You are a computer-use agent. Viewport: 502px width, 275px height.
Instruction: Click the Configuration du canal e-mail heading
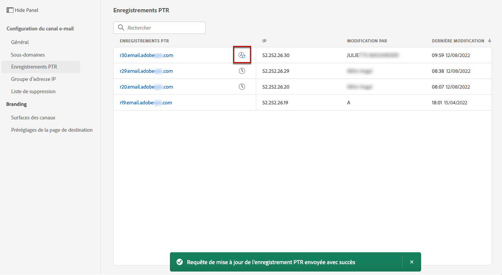coord(40,29)
